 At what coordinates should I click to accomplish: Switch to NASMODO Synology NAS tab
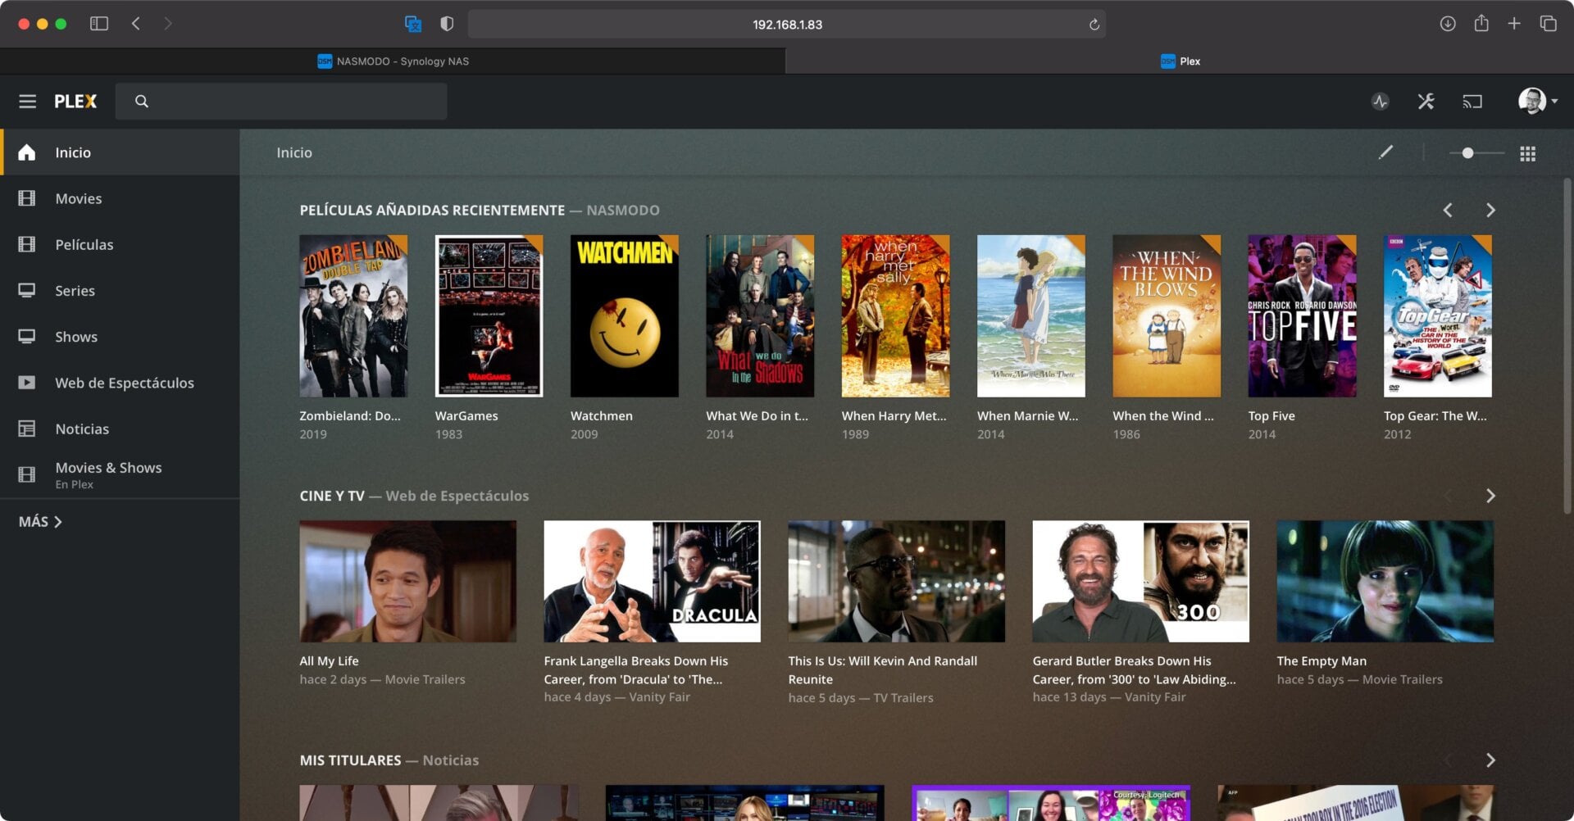point(393,61)
